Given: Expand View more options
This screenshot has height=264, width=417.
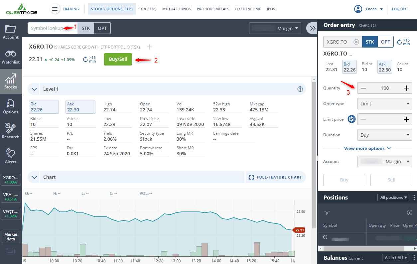Looking at the screenshot, I should click(x=367, y=148).
